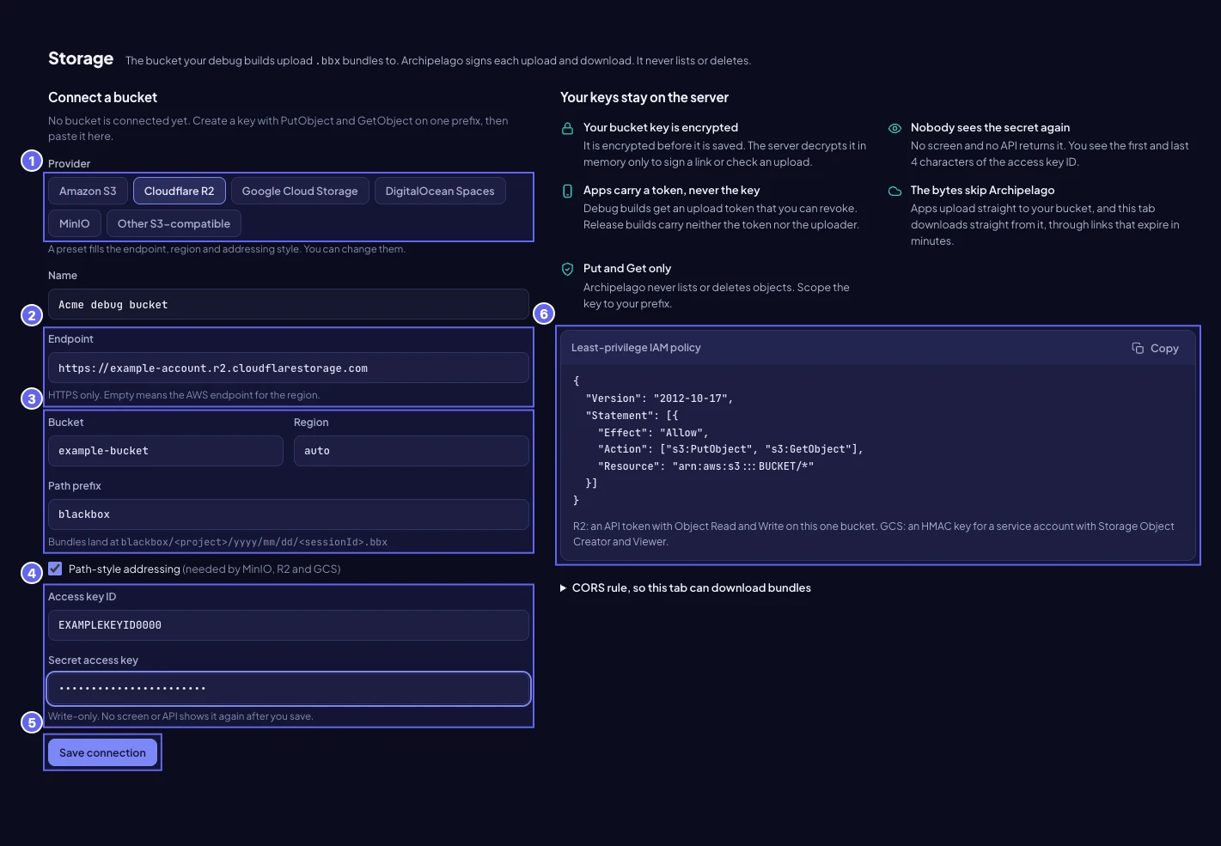Focus the Name field with Acme debug bucket

pos(289,304)
